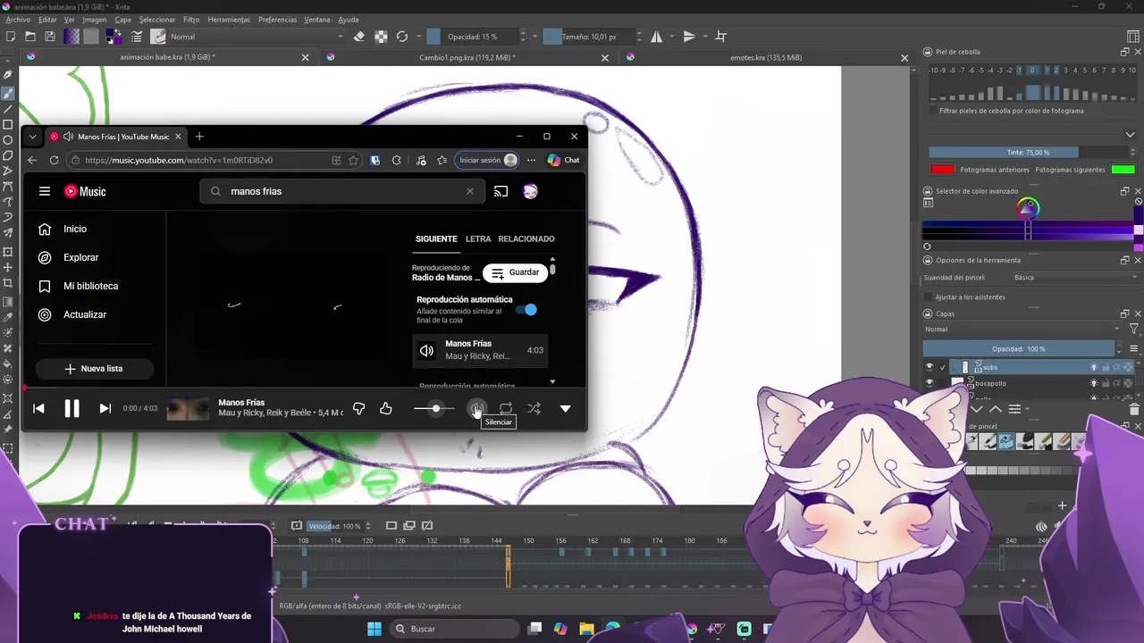
Task: Reload the original brush preset
Action: tap(402, 37)
